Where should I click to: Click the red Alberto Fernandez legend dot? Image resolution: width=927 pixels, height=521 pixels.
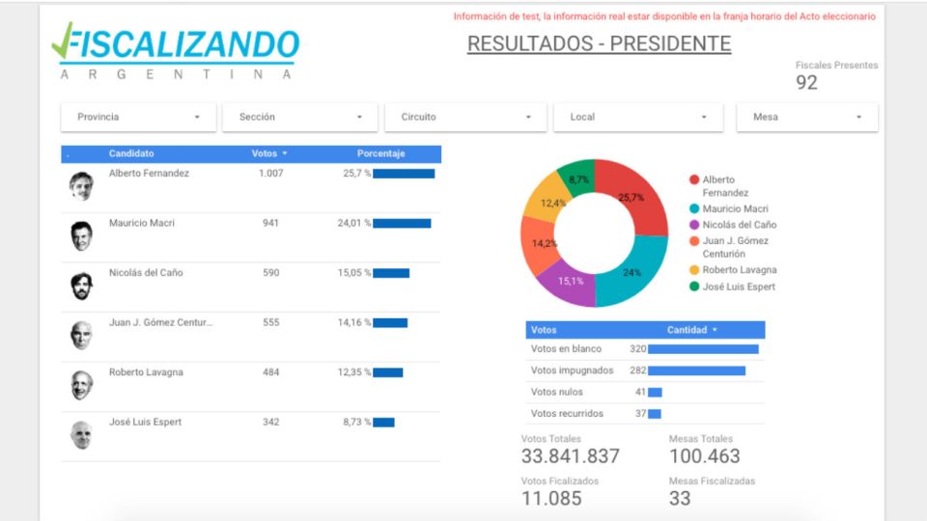[694, 179]
